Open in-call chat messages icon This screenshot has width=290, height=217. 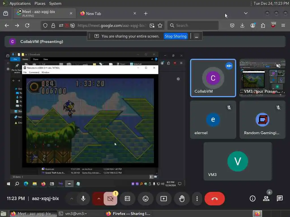pyautogui.click(x=280, y=199)
